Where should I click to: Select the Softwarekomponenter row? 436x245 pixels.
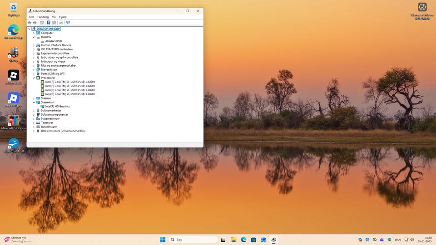(x=54, y=114)
